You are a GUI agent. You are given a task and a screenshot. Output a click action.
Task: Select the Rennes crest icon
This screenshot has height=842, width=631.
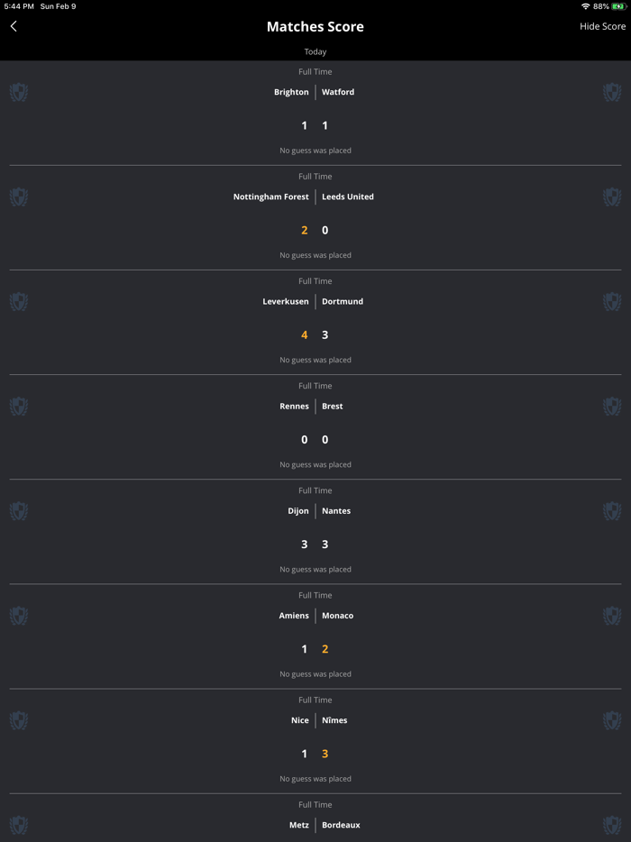(x=19, y=407)
